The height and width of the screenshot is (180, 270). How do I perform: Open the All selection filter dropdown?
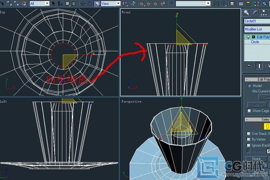[x=39, y=3]
